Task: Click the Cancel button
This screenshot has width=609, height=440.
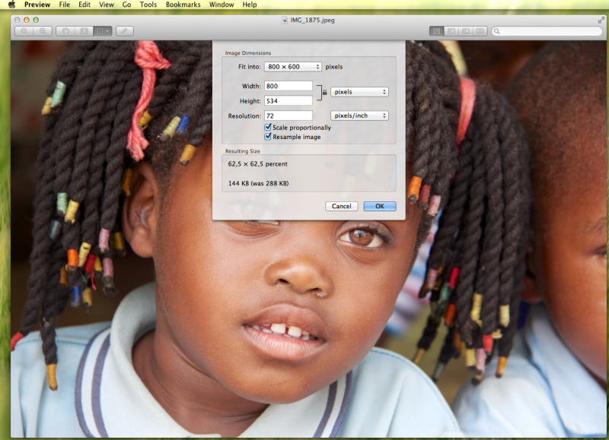Action: click(x=341, y=206)
